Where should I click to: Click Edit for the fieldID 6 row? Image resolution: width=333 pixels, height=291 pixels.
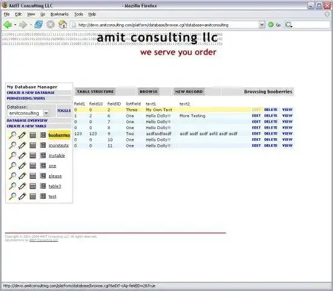coord(256,116)
